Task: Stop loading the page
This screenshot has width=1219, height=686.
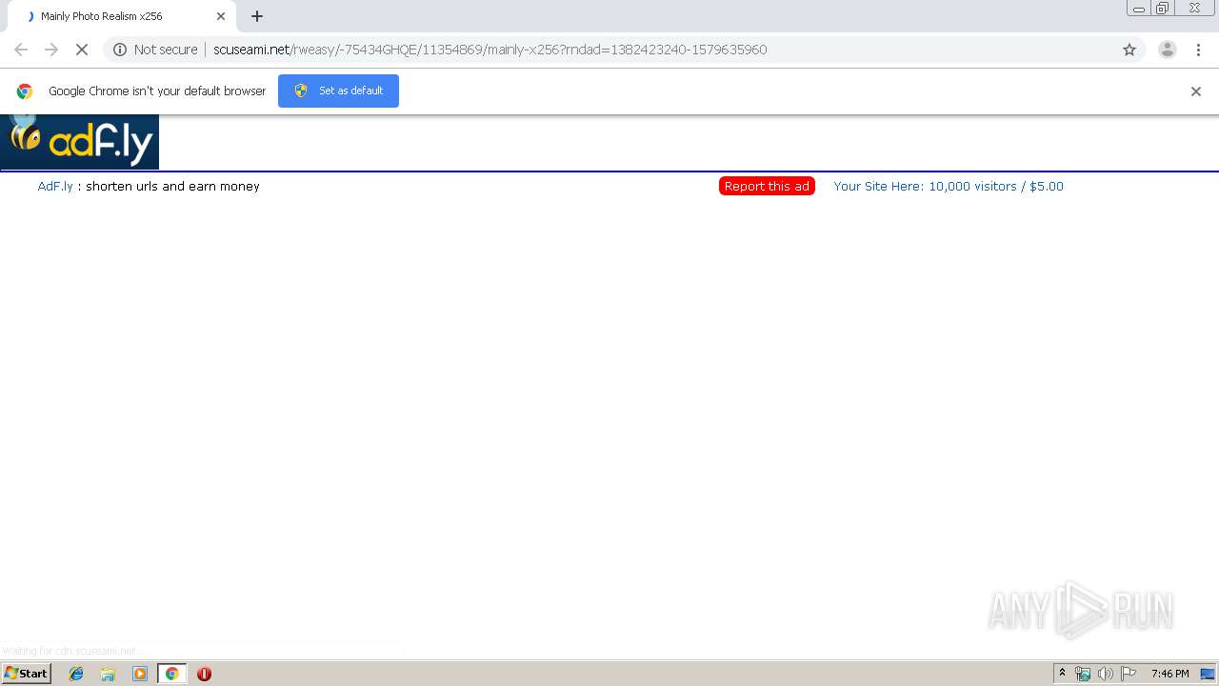Action: [82, 50]
